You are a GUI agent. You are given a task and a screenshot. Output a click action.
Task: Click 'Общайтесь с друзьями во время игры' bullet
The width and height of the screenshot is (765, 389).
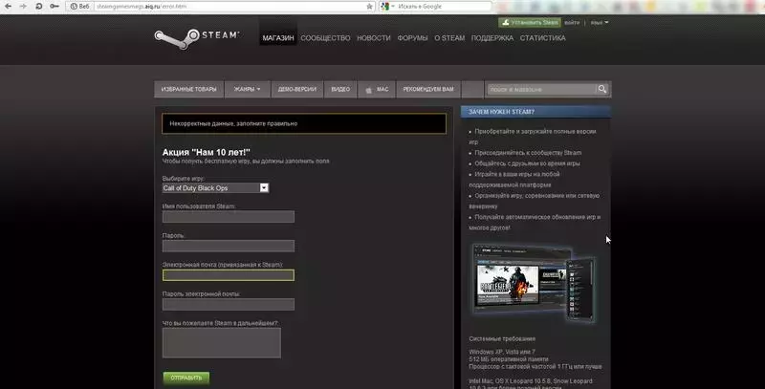click(x=527, y=163)
